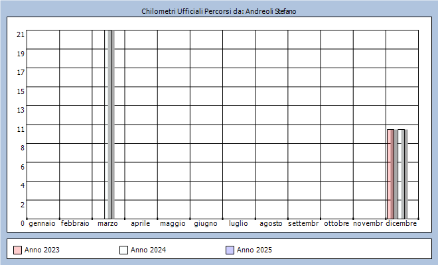Click the agosto month axis label

[x=271, y=224]
